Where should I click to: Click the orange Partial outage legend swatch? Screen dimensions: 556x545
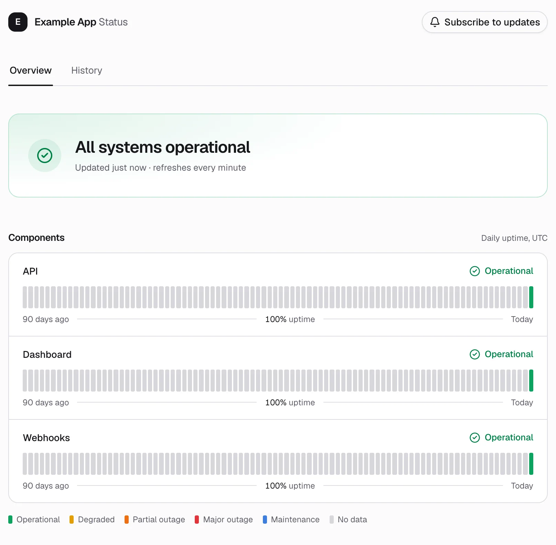pos(127,520)
